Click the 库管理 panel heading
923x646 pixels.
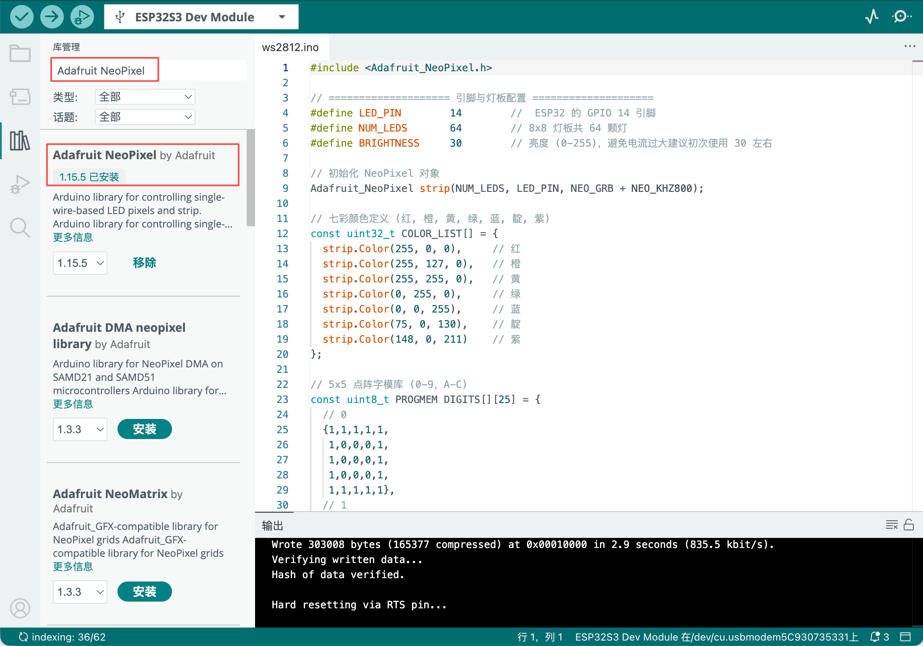(66, 47)
